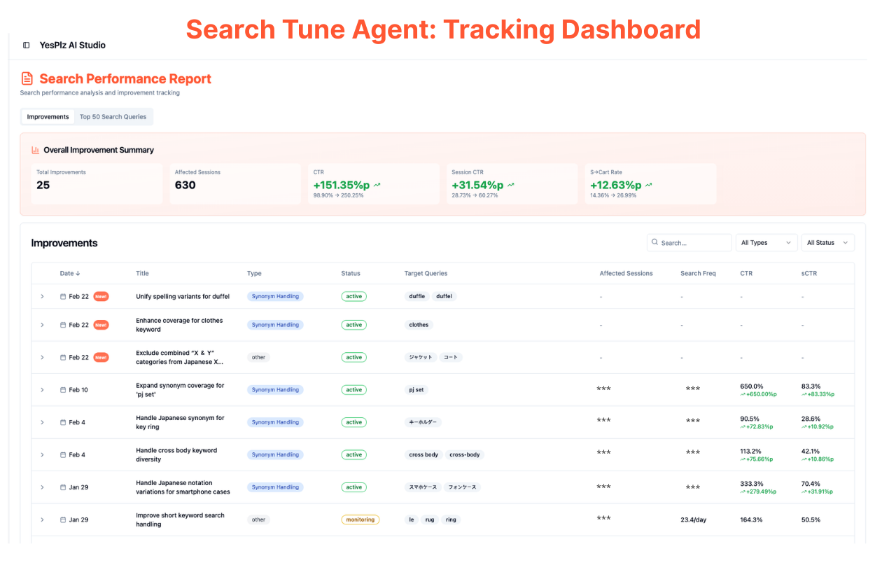Click the Overall Improvement Summary chart icon
This screenshot has height=565, width=875.
tap(36, 150)
